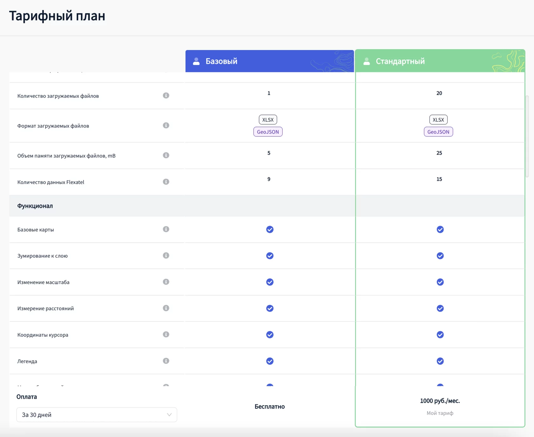Image resolution: width=534 pixels, height=437 pixels.
Task: Click the Бесплатно price label
Action: point(270,407)
